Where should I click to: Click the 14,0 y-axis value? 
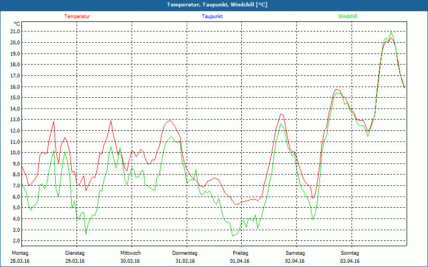tap(16, 109)
